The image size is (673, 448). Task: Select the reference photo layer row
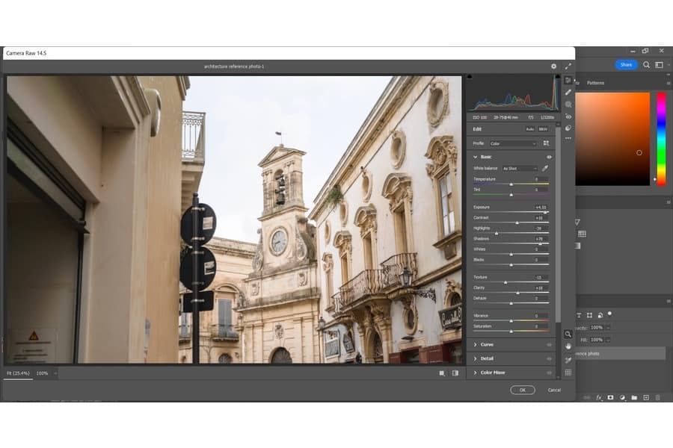tap(621, 354)
